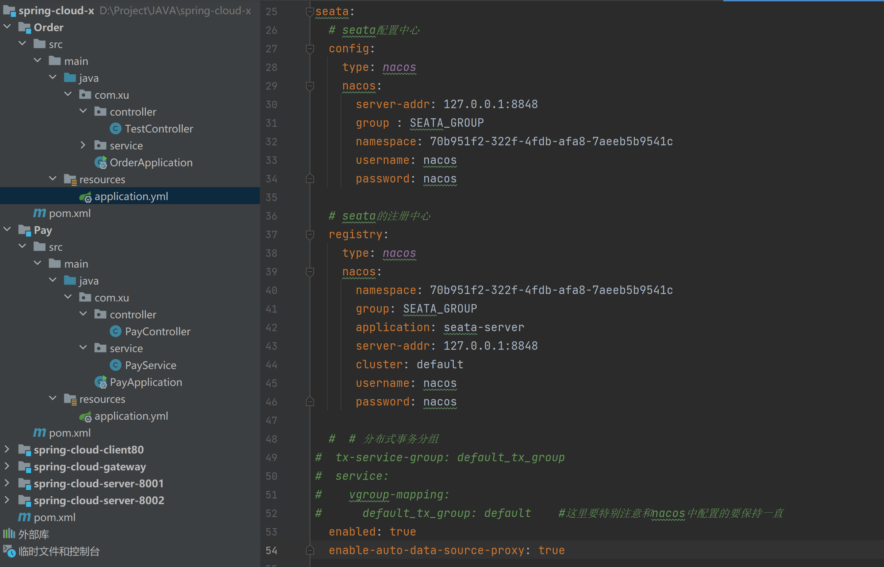
Task: Select spring-cloud-server-8002 module row
Action: tap(130, 500)
